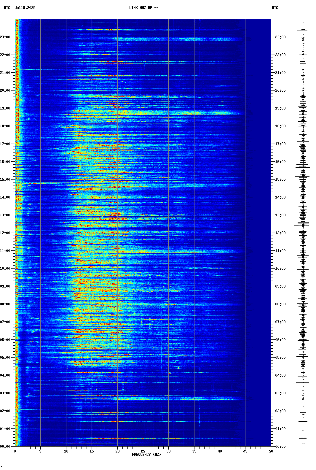Screen dimensions: 316x470
Task: Click 16:00 on the right time axis
Action: [280, 162]
